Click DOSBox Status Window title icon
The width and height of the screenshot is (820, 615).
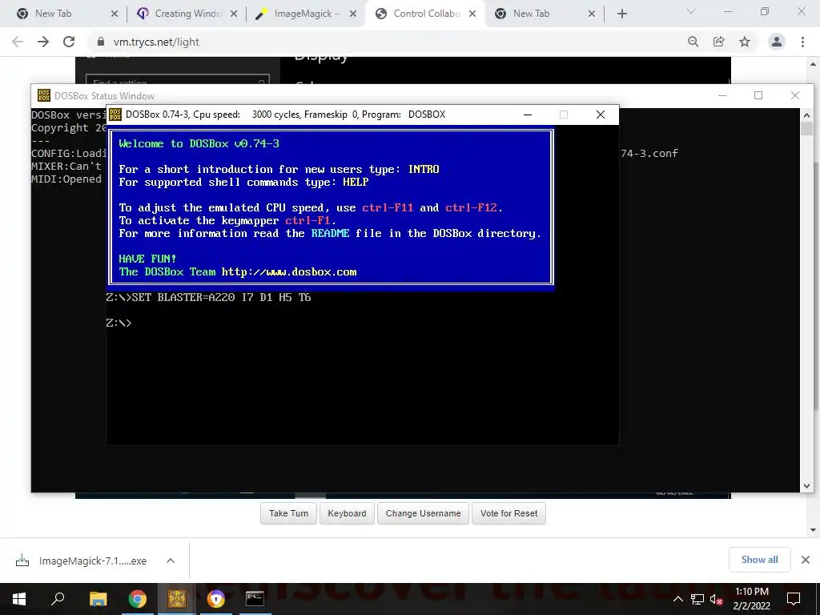coord(44,95)
